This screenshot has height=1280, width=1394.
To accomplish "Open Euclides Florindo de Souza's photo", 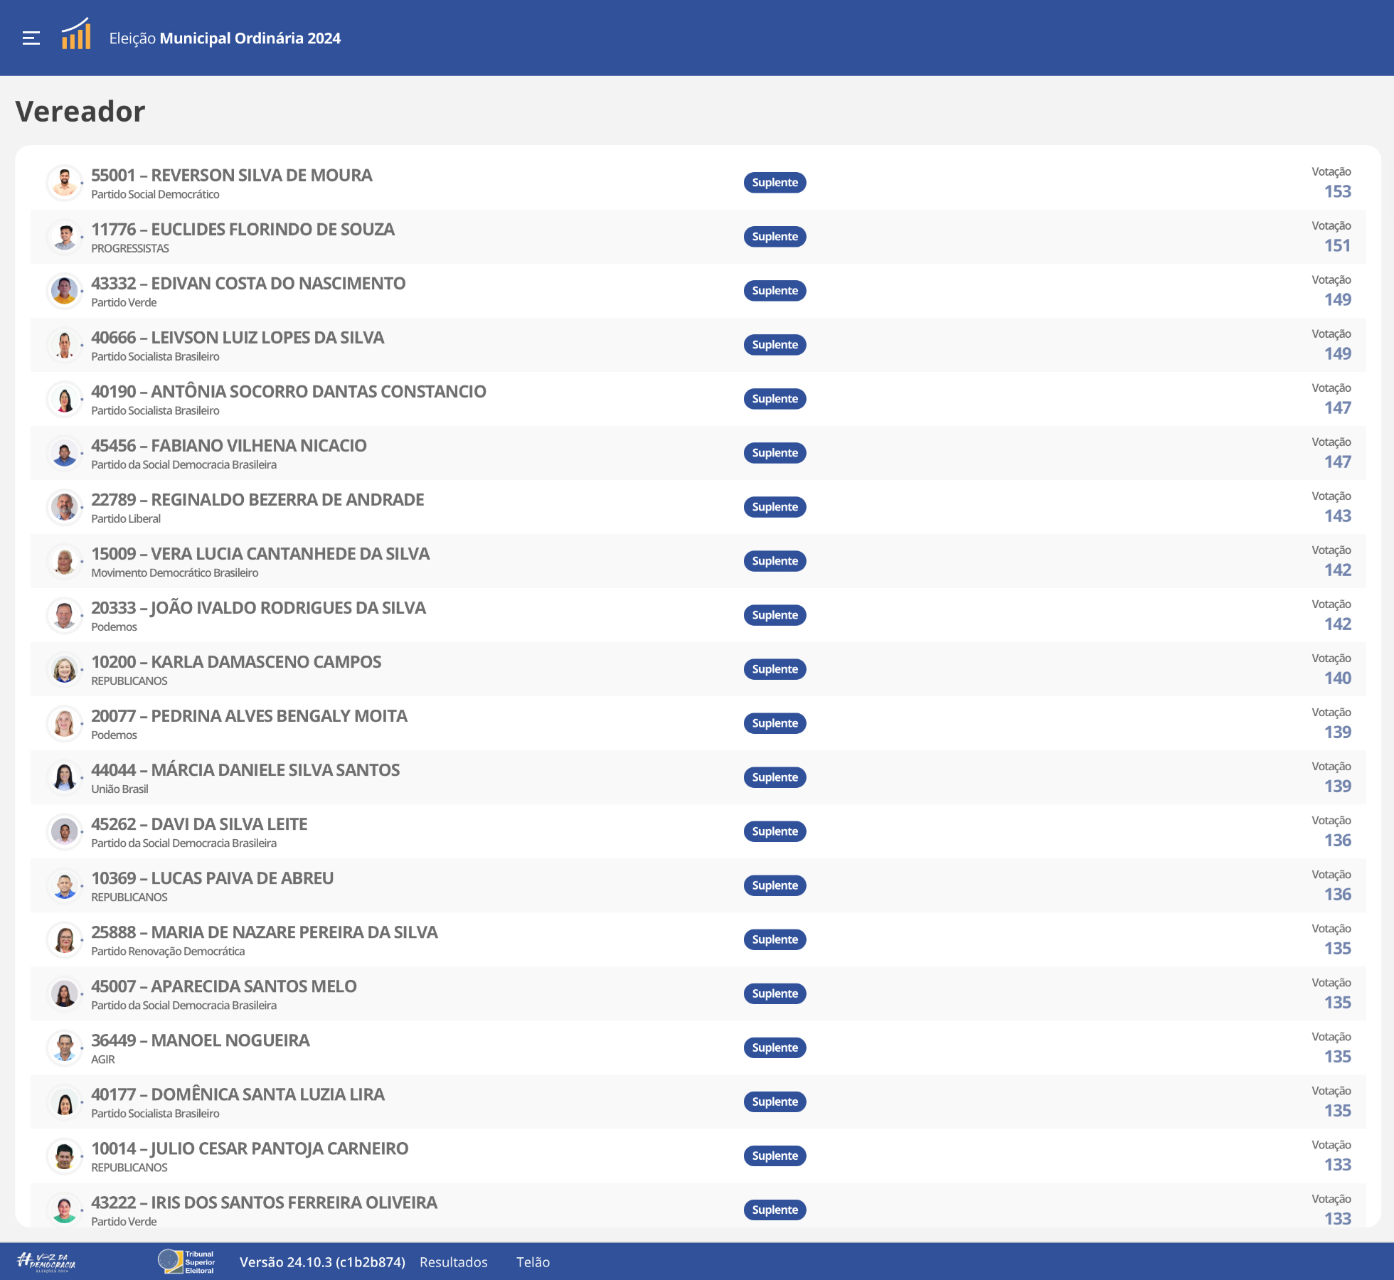I will click(65, 237).
